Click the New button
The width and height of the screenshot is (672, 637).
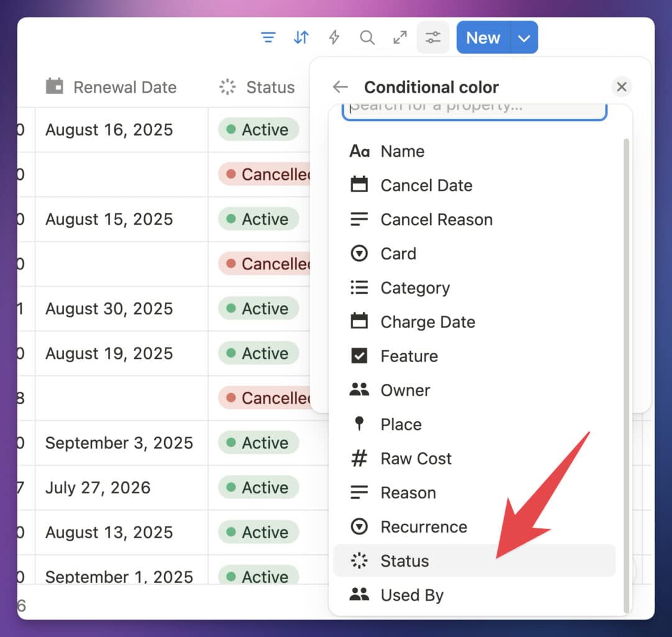pyautogui.click(x=483, y=38)
